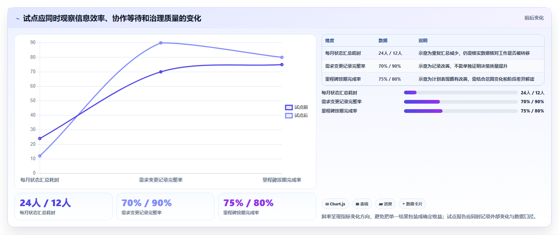Click the 里程碑按期完成率 progress bar
This screenshot has width=559, height=235.
click(461, 111)
